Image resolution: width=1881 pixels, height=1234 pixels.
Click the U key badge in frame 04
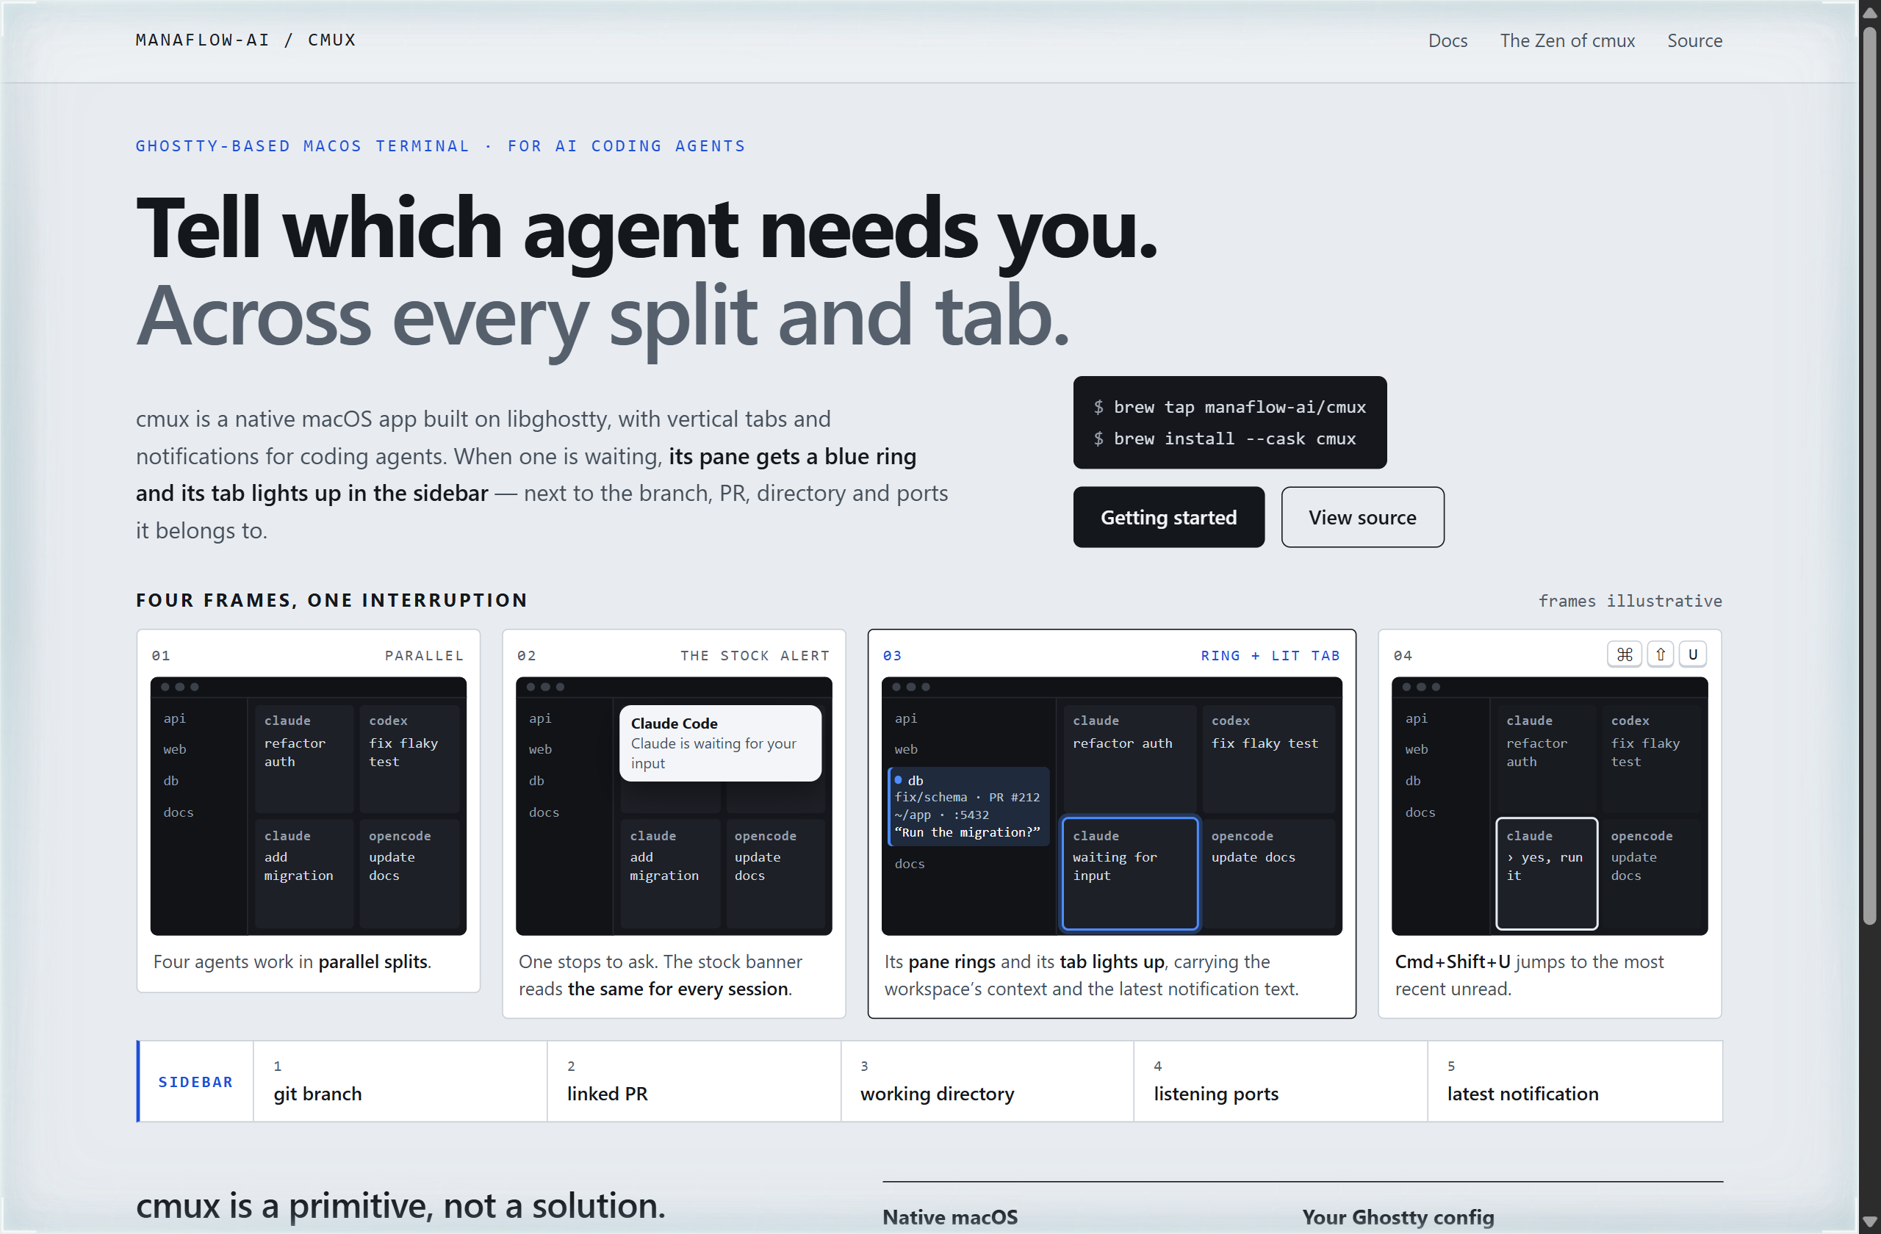click(1692, 654)
